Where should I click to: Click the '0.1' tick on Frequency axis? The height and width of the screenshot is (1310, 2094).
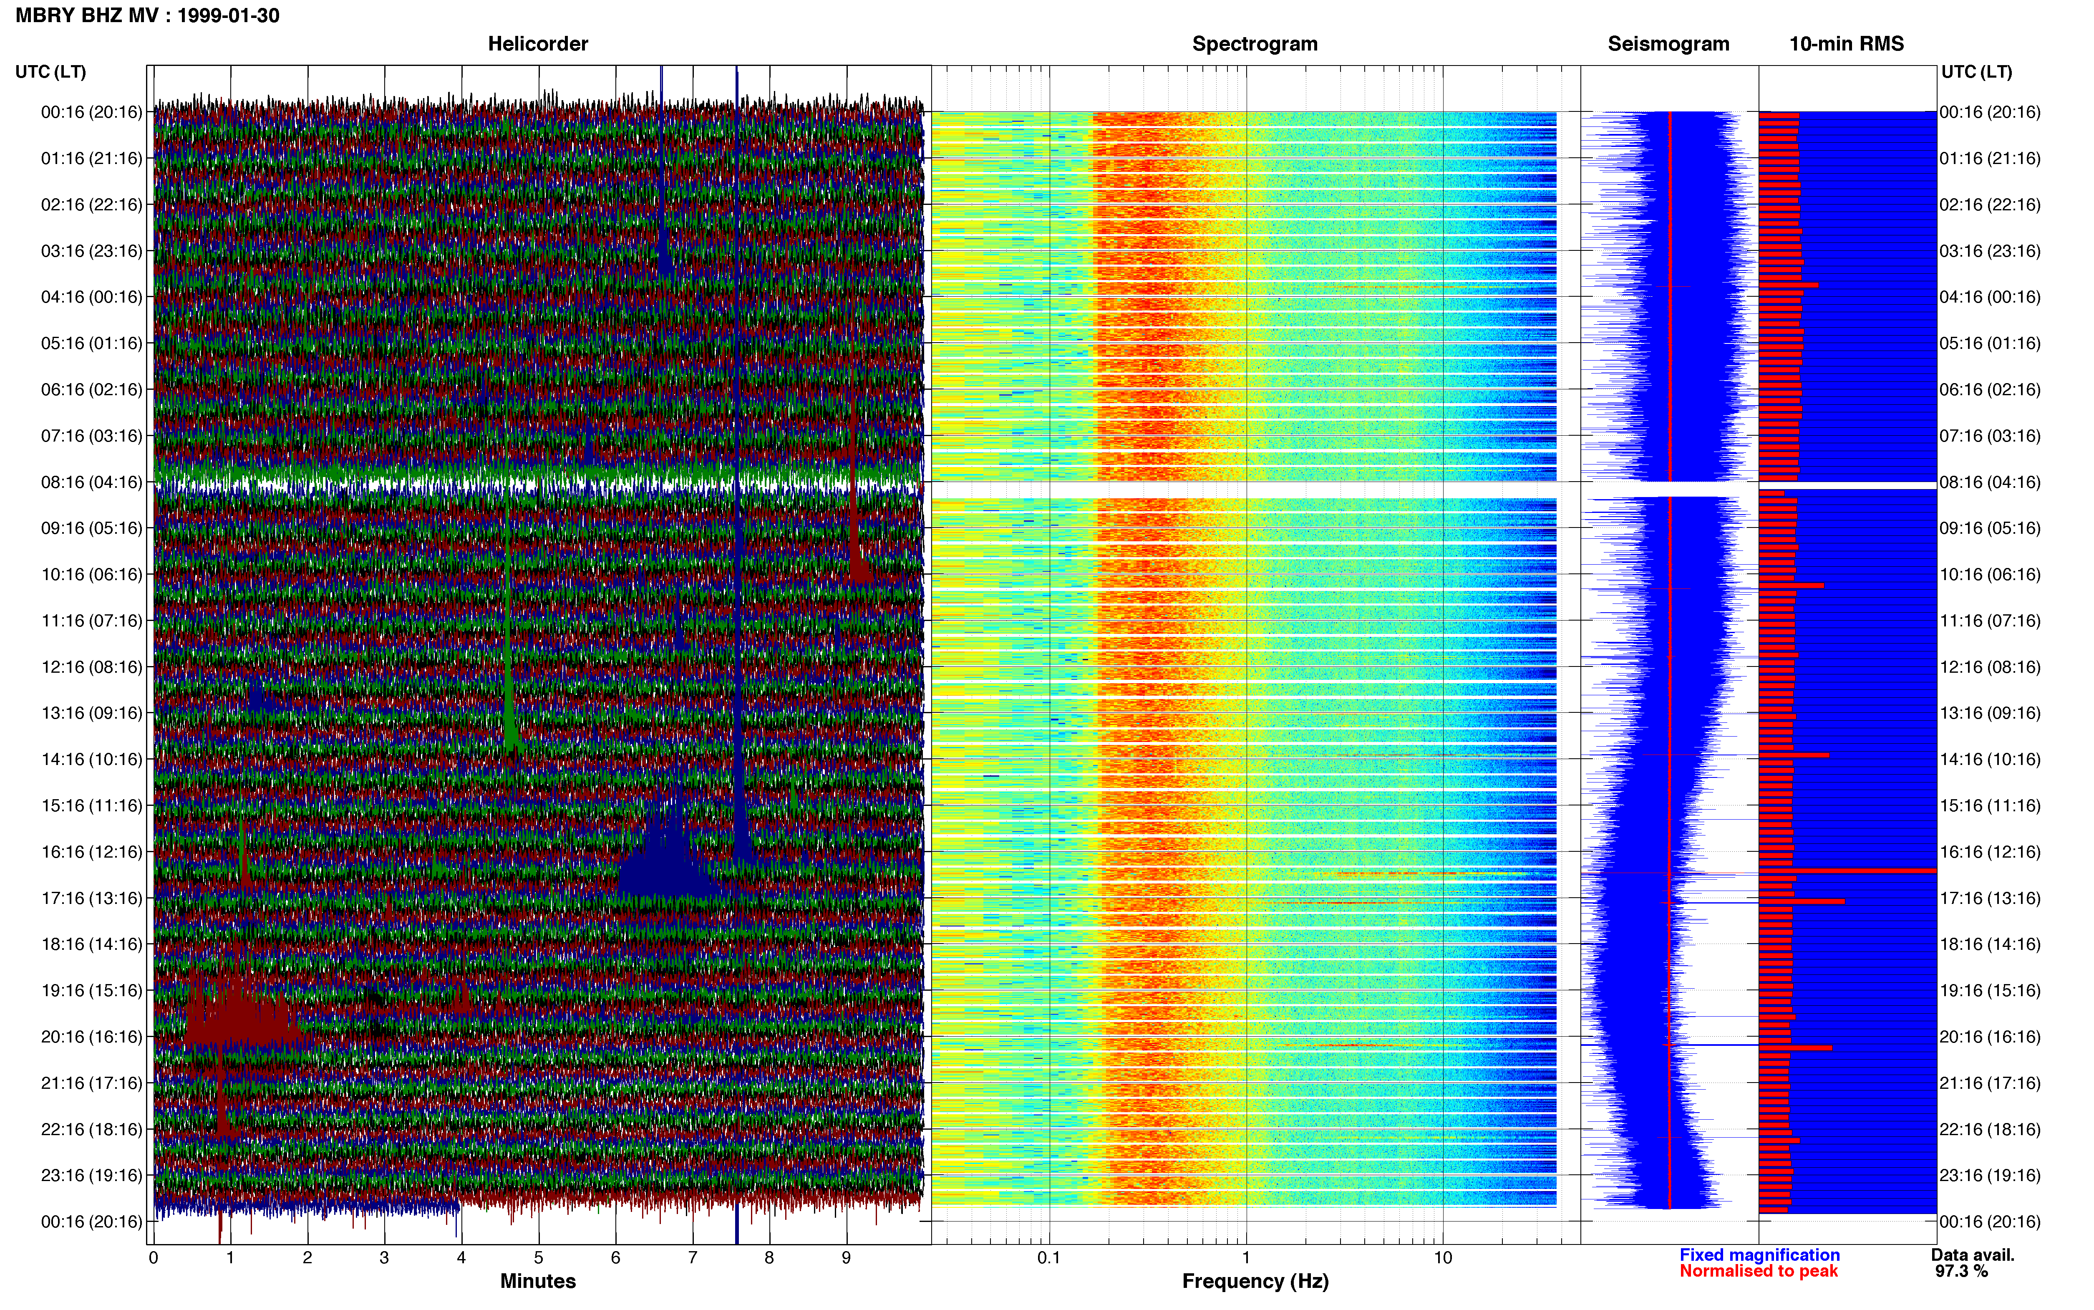click(x=1049, y=1258)
